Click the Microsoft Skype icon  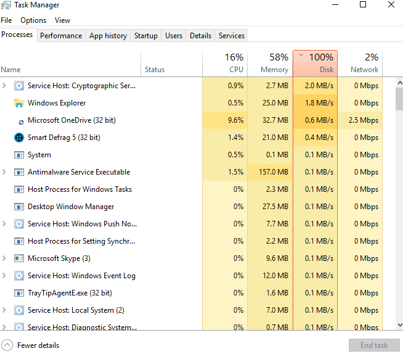tap(18, 258)
